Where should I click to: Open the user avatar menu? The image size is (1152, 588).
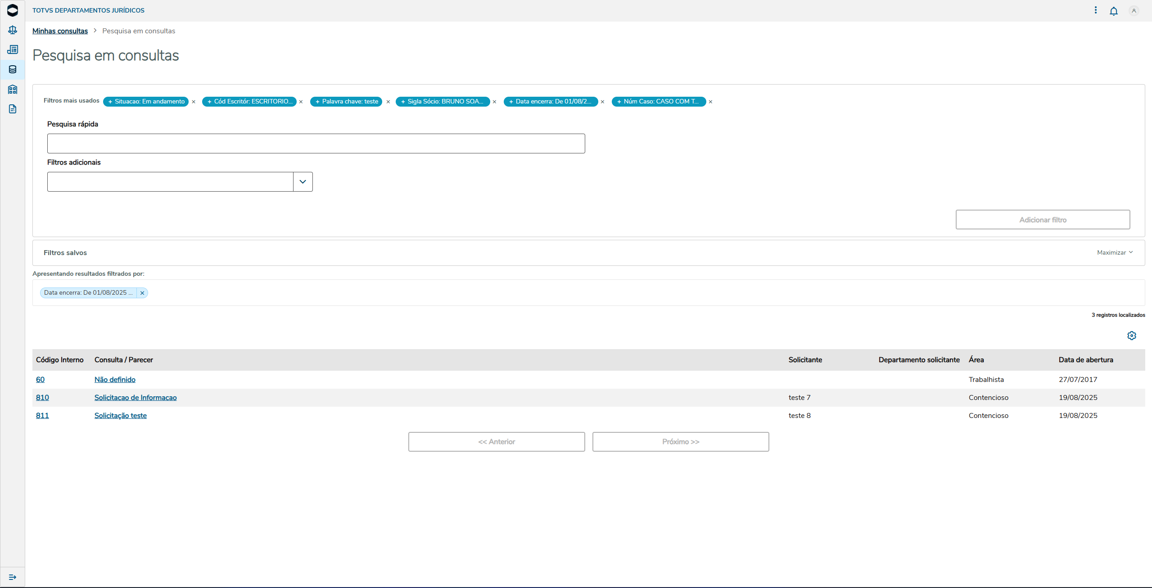point(1134,11)
